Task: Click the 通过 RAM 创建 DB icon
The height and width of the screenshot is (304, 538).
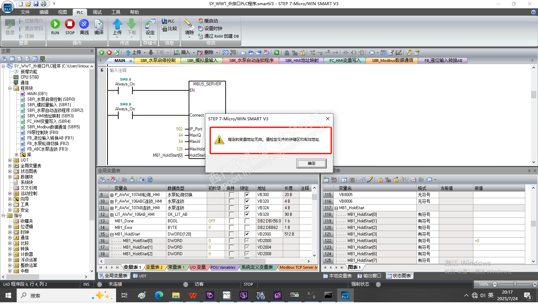Action: pyautogui.click(x=201, y=36)
